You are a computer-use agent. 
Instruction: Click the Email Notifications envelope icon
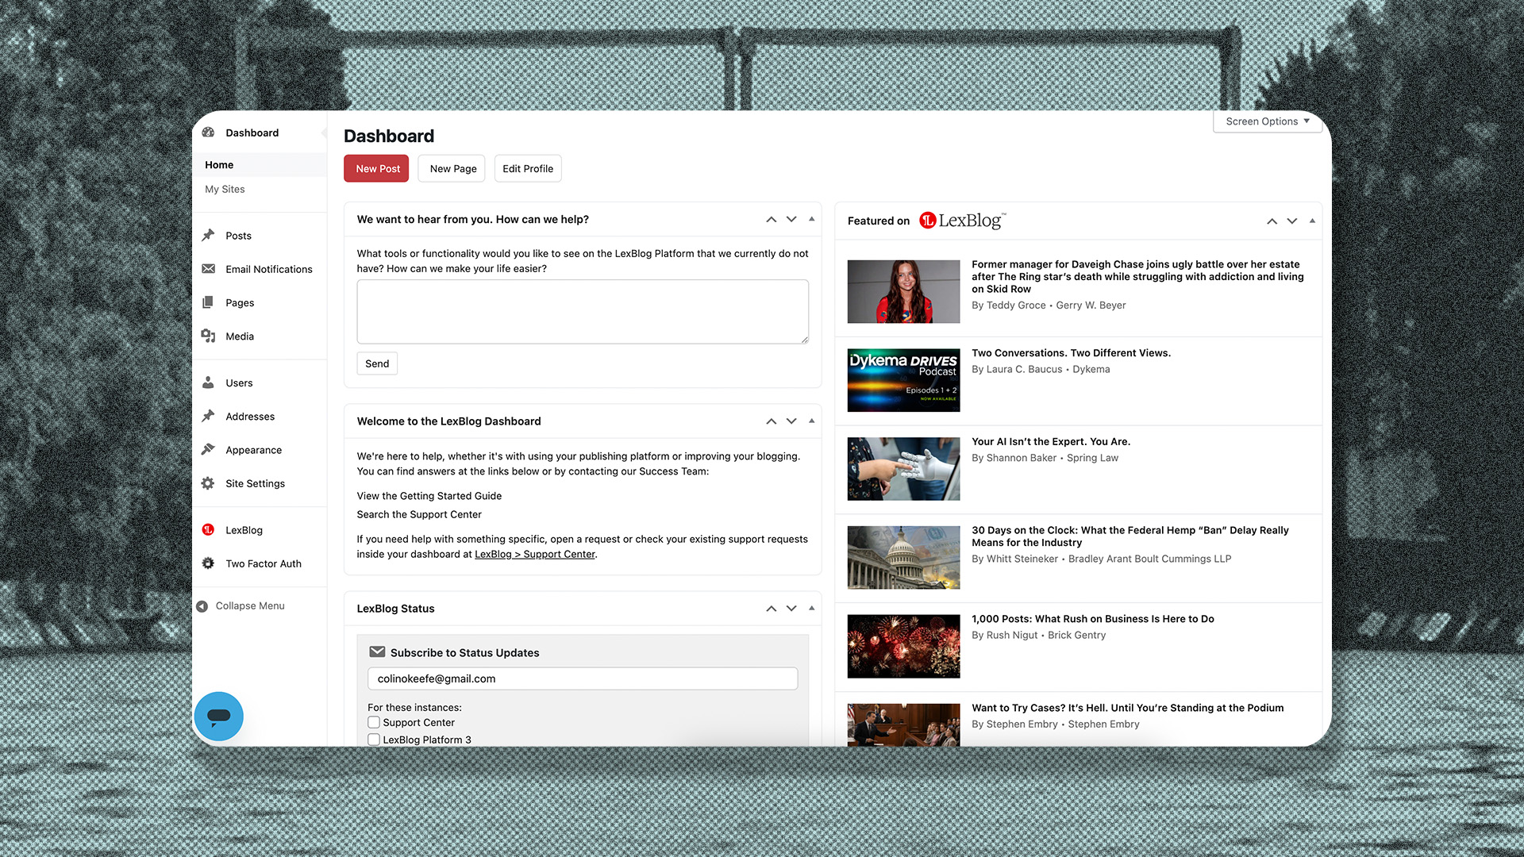point(208,269)
